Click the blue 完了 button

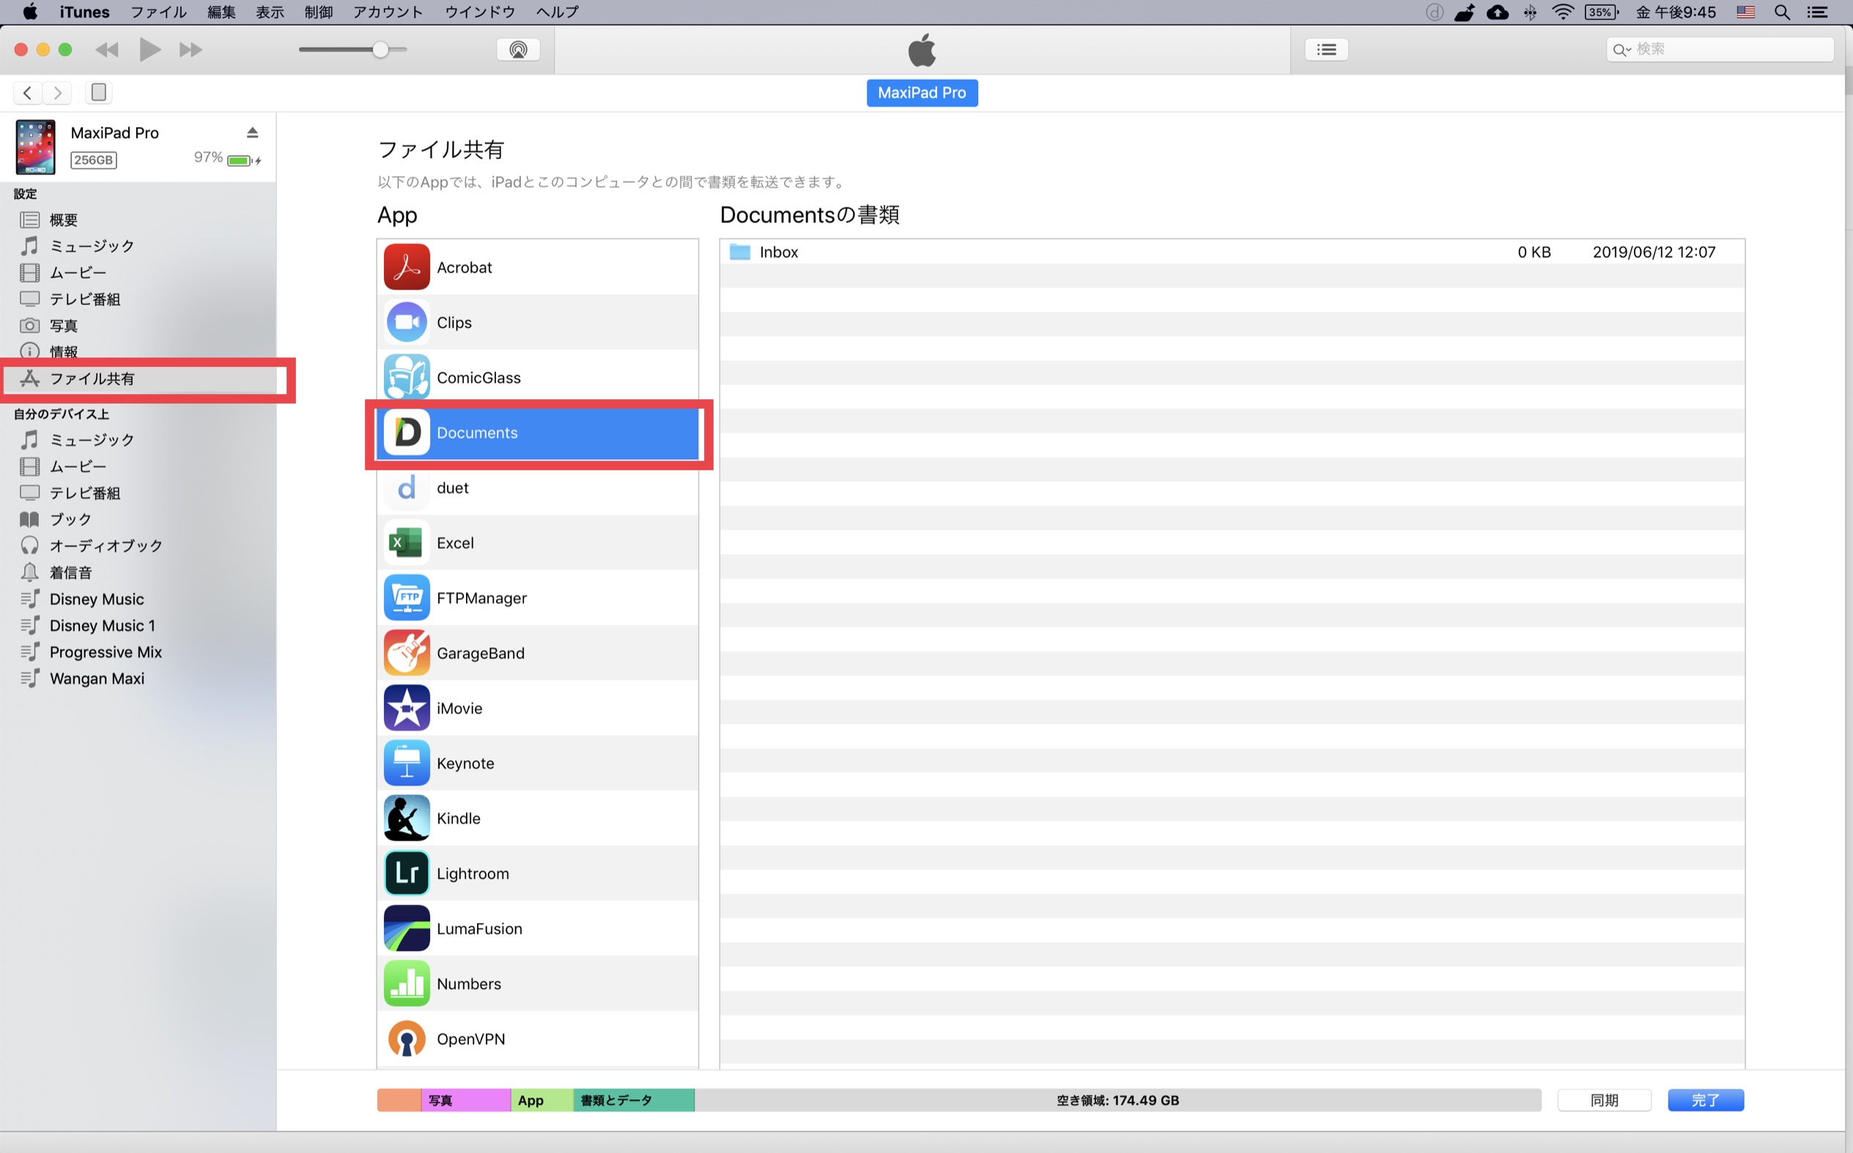(x=1705, y=1100)
